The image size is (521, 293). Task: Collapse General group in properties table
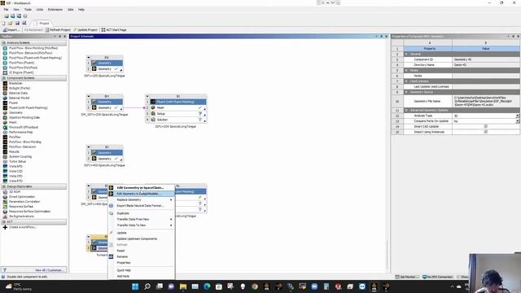coord(406,54)
